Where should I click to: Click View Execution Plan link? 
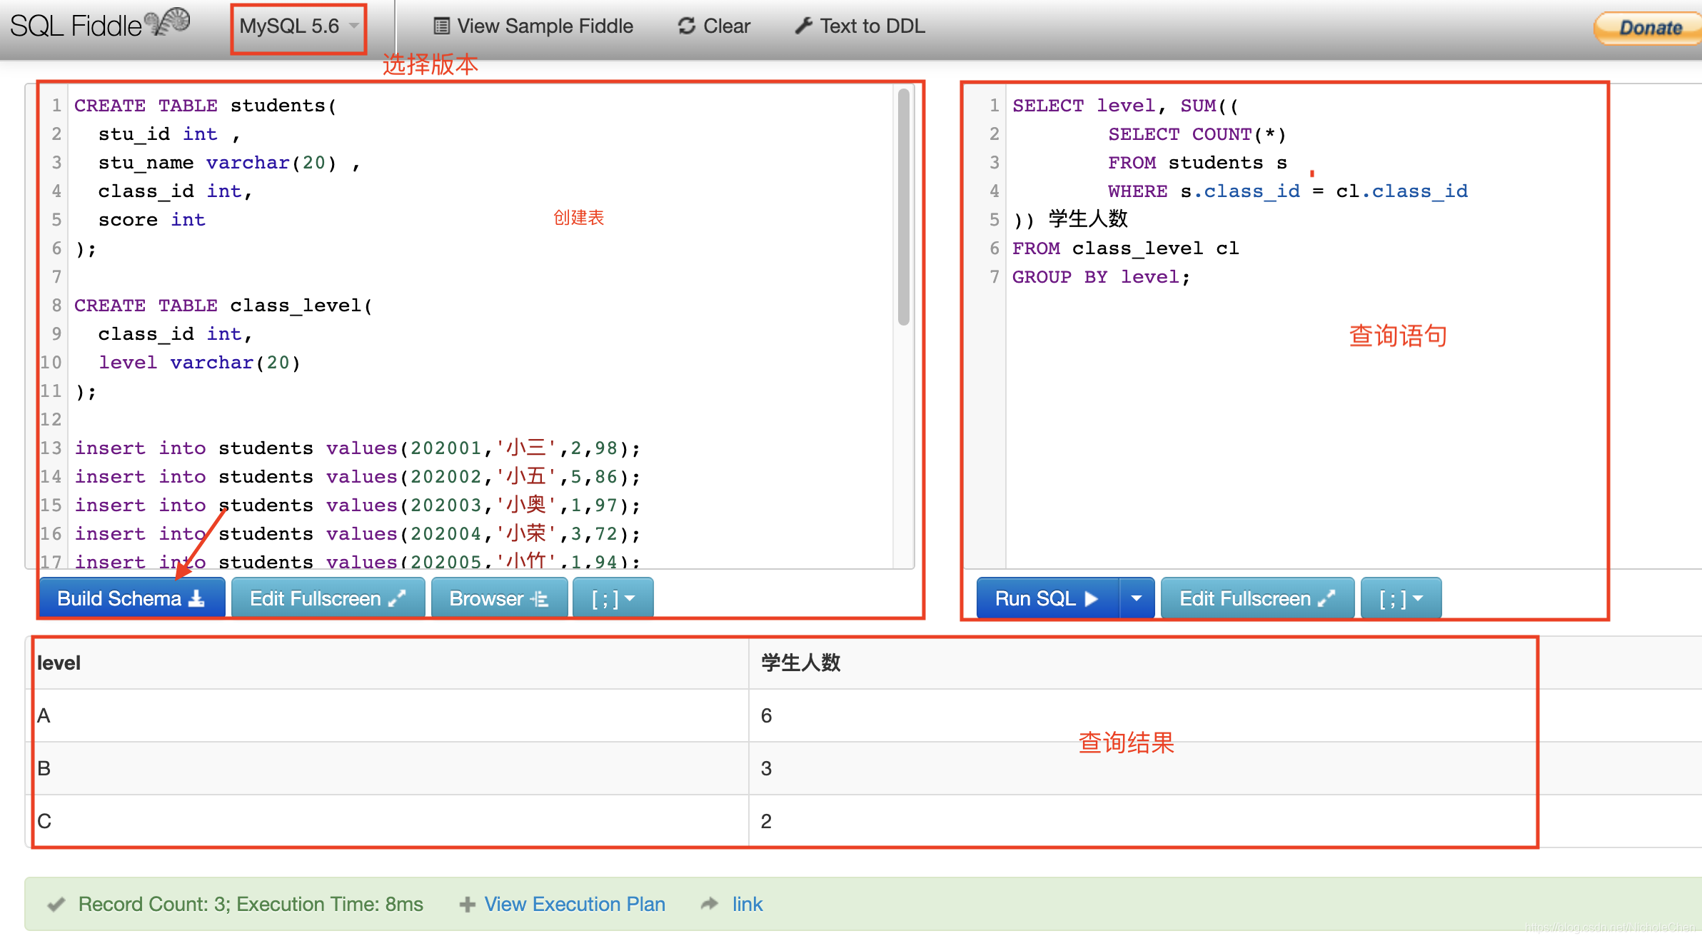574,904
